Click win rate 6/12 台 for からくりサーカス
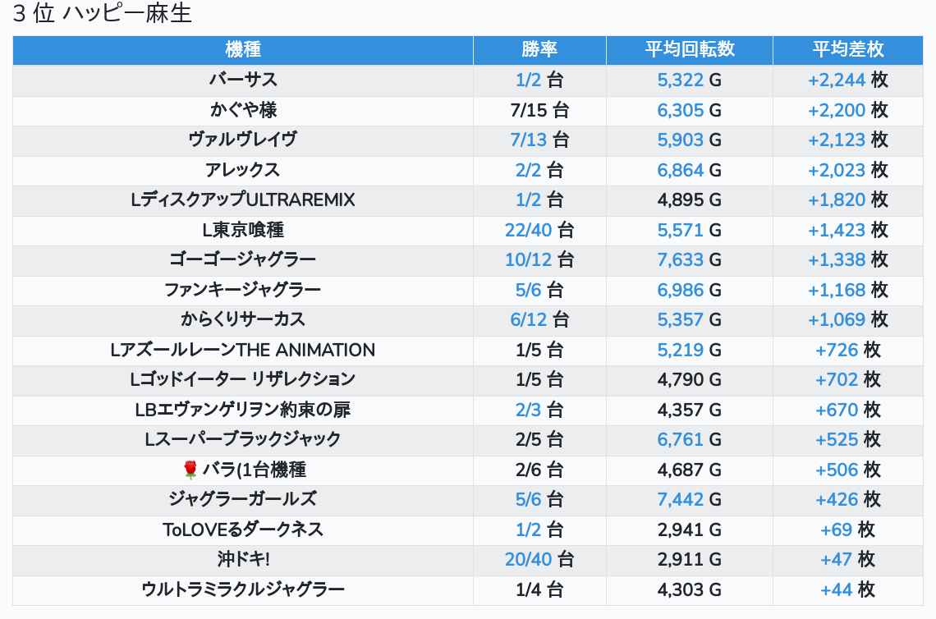936x619 pixels. point(539,320)
